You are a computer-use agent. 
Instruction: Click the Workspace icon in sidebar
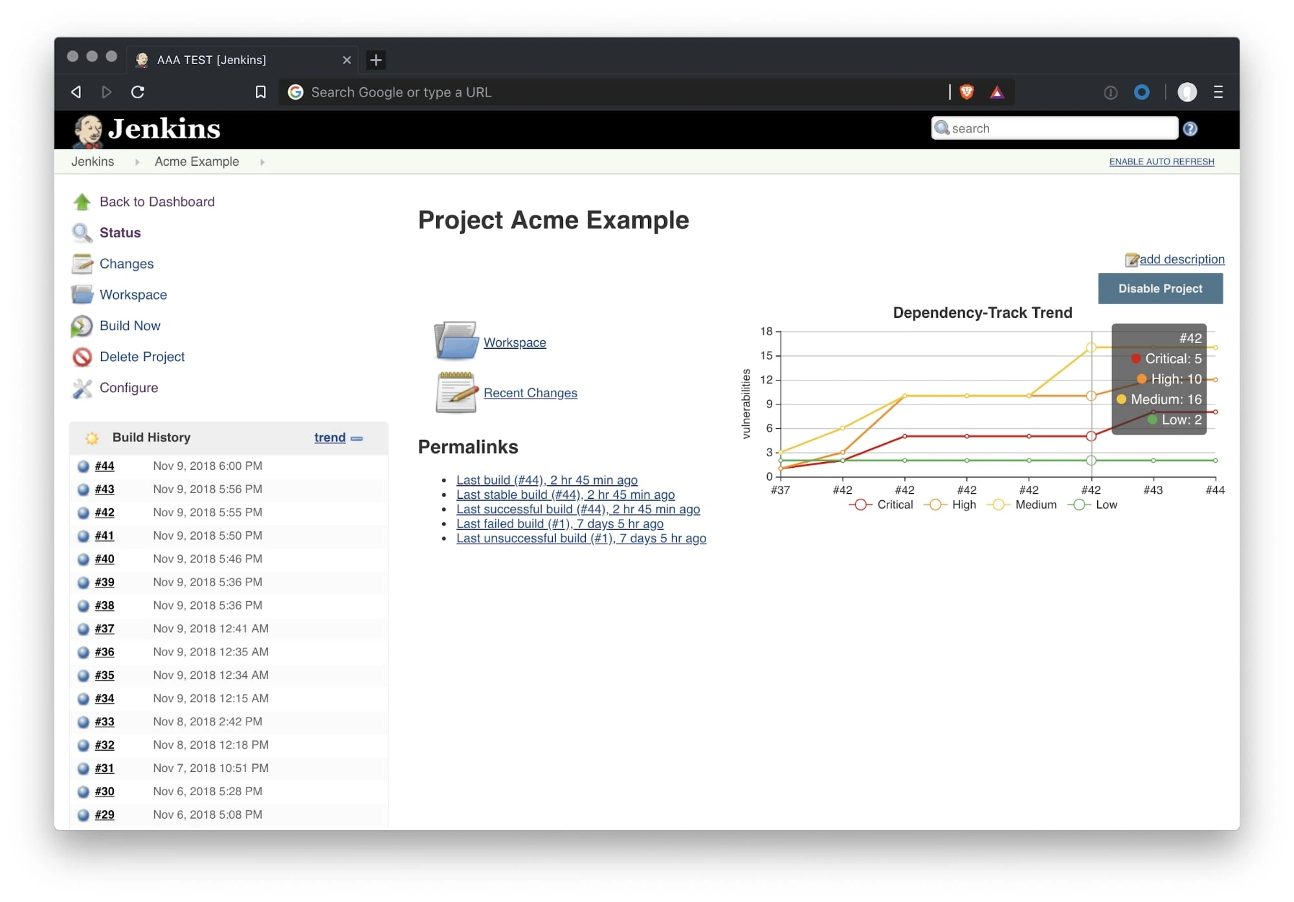click(x=83, y=295)
